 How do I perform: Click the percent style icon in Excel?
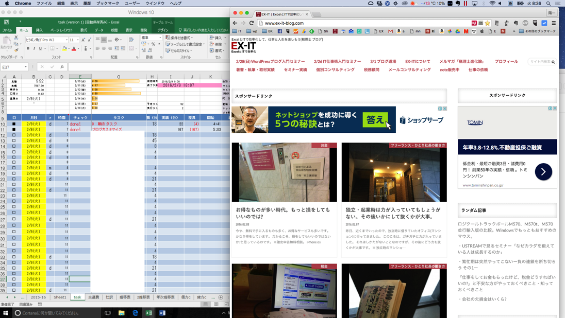153,44
